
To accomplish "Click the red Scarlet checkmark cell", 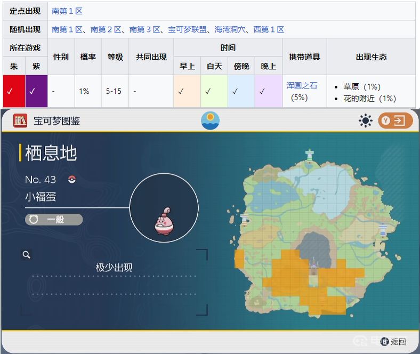I will pyautogui.click(x=14, y=91).
